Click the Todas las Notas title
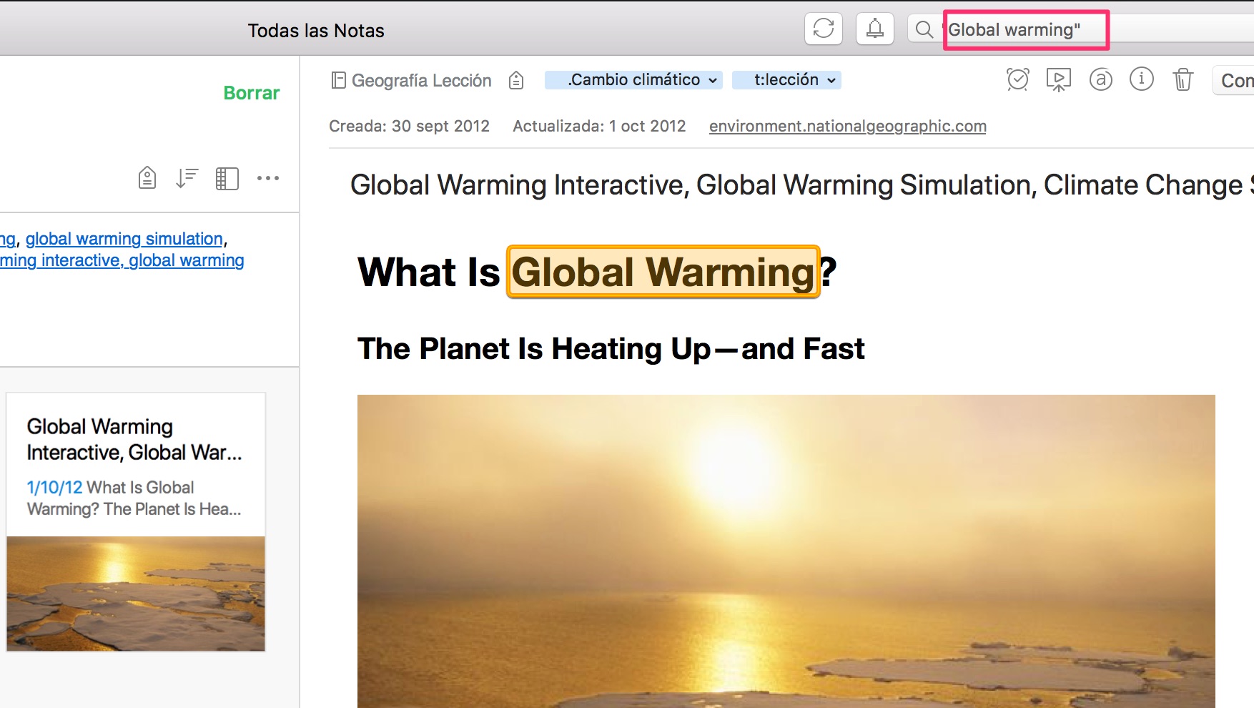 (x=316, y=31)
